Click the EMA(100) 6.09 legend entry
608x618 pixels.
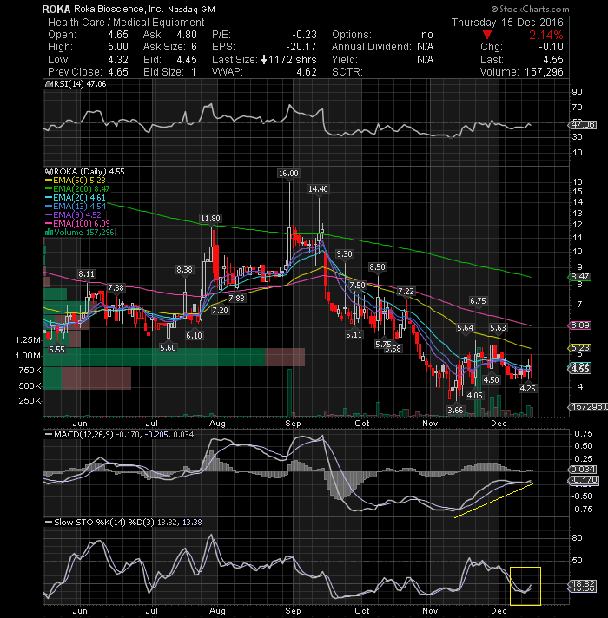pos(77,223)
